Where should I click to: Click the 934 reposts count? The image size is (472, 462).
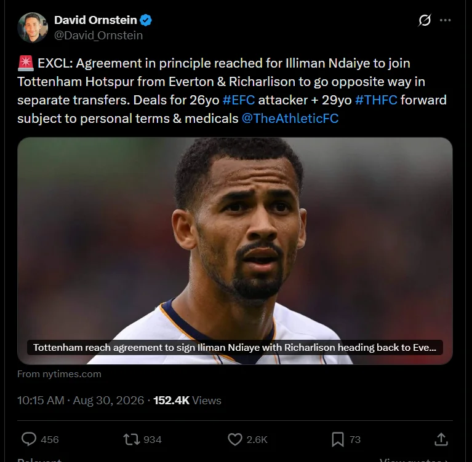[x=153, y=439]
